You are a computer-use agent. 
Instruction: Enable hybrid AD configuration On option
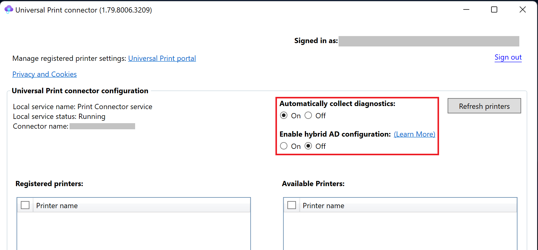coord(284,146)
